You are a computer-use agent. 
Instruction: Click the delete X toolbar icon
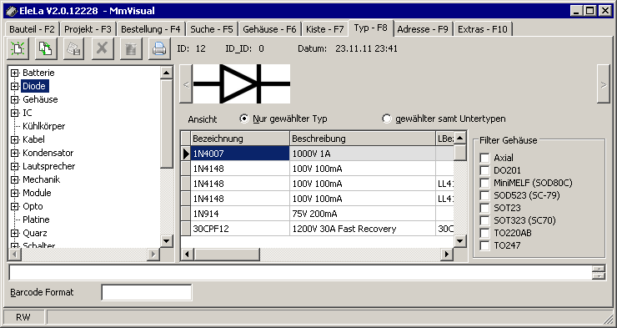tap(103, 49)
